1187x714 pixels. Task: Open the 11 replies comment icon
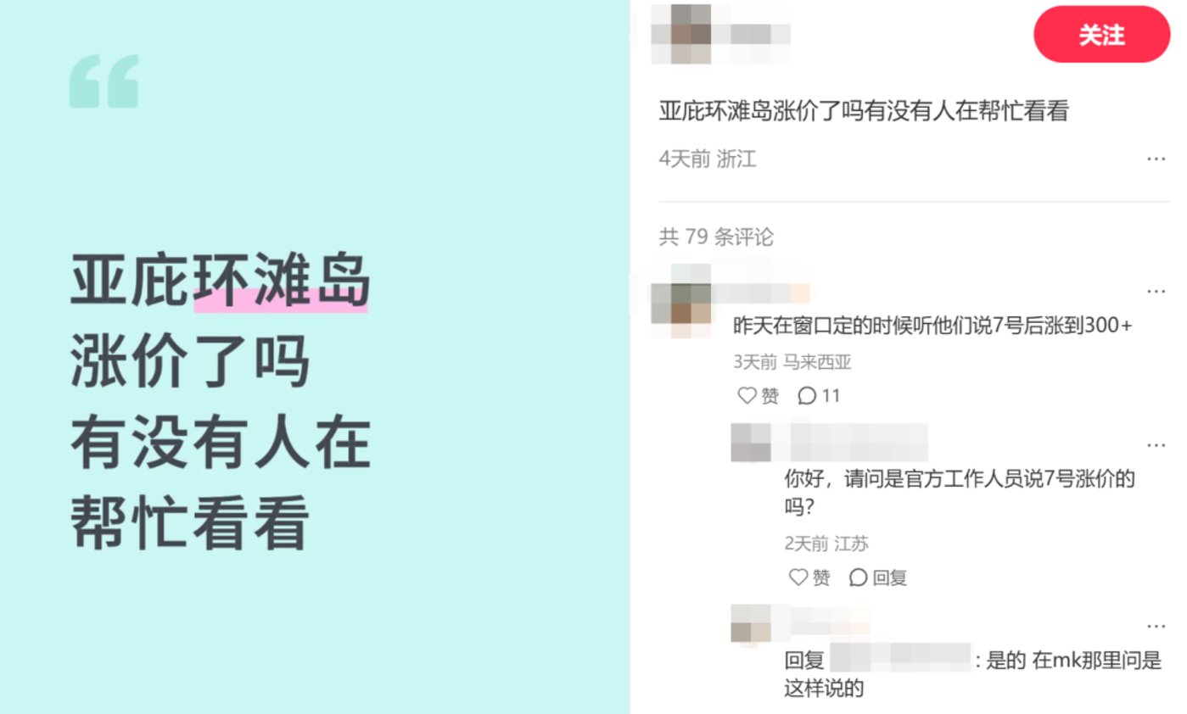click(x=819, y=396)
